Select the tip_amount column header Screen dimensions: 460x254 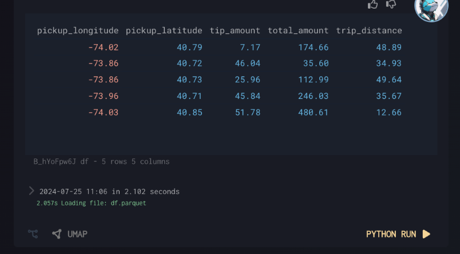click(235, 30)
